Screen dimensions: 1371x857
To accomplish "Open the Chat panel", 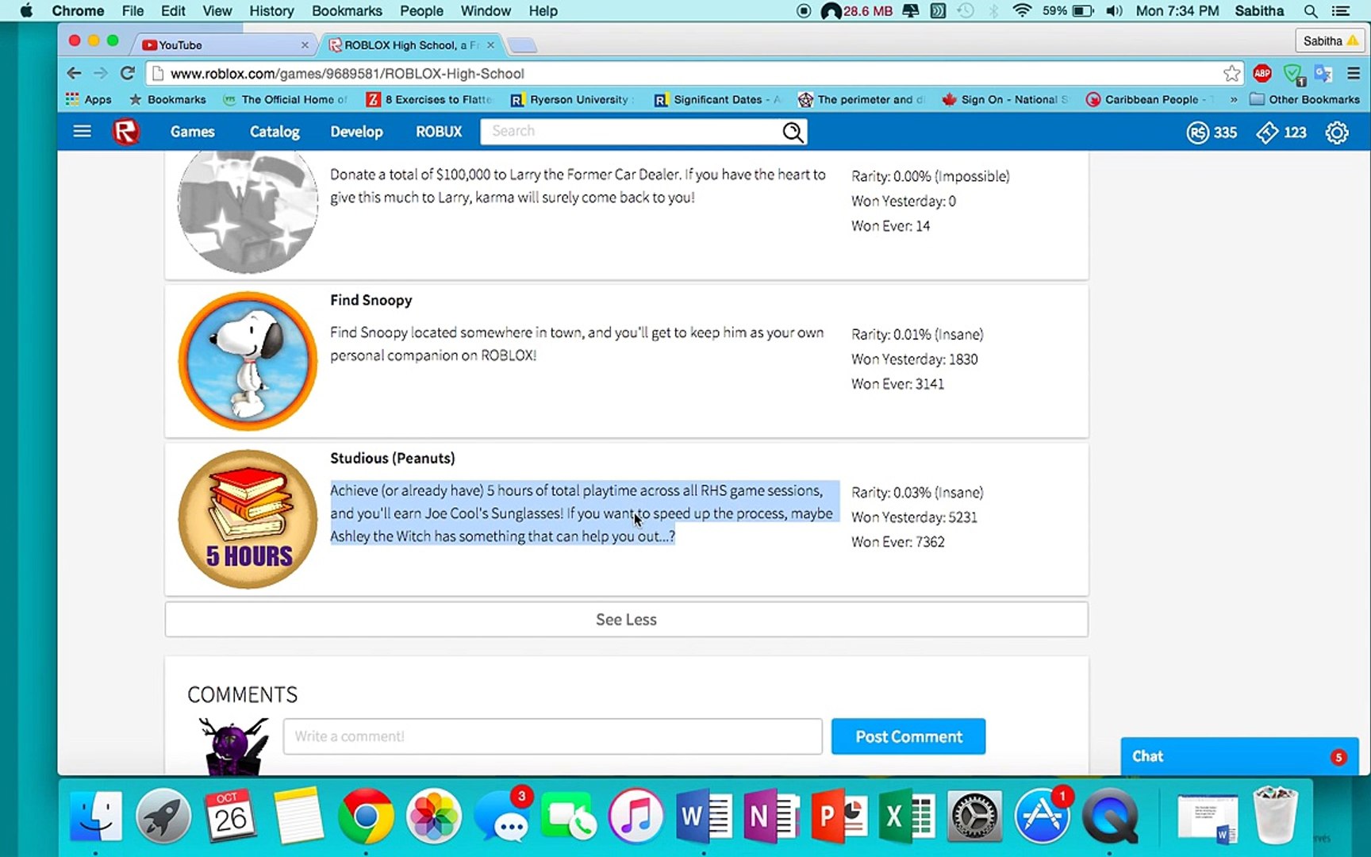I will 1239,756.
